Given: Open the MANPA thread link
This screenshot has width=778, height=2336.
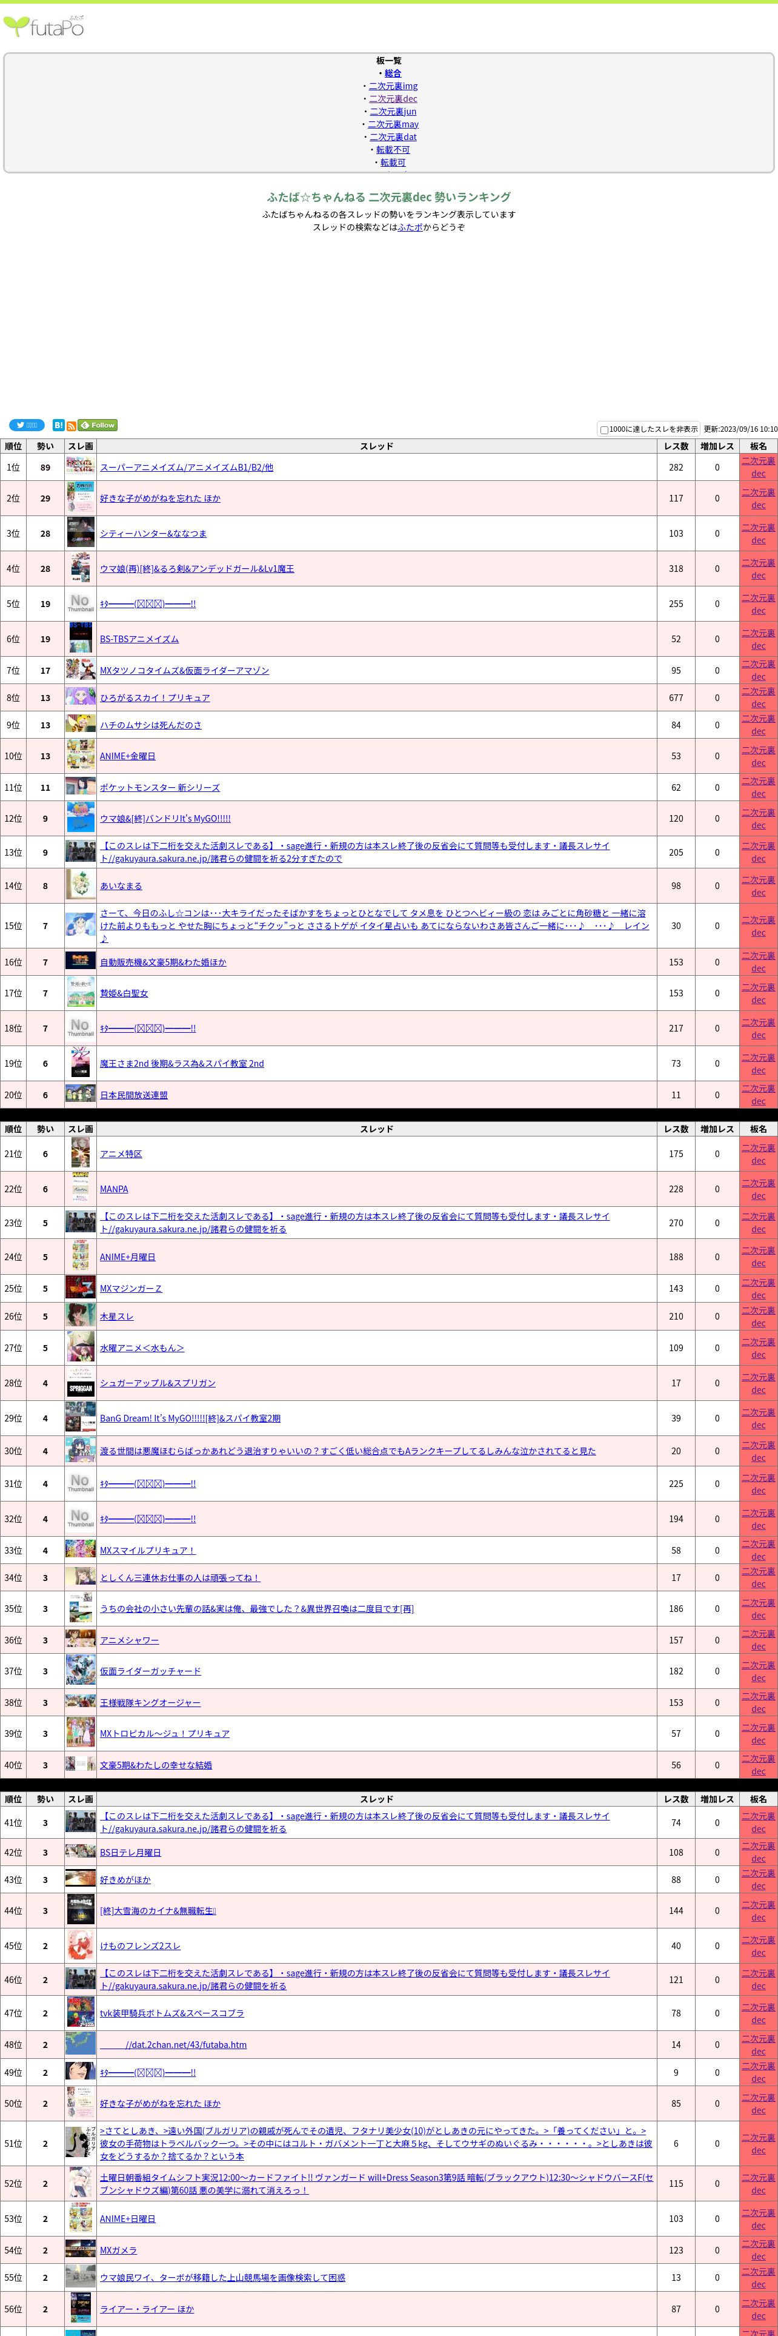Looking at the screenshot, I should coord(113,1189).
